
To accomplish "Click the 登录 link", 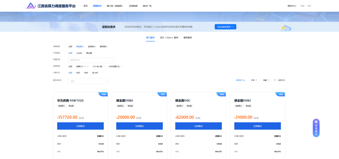I will click(303, 6).
